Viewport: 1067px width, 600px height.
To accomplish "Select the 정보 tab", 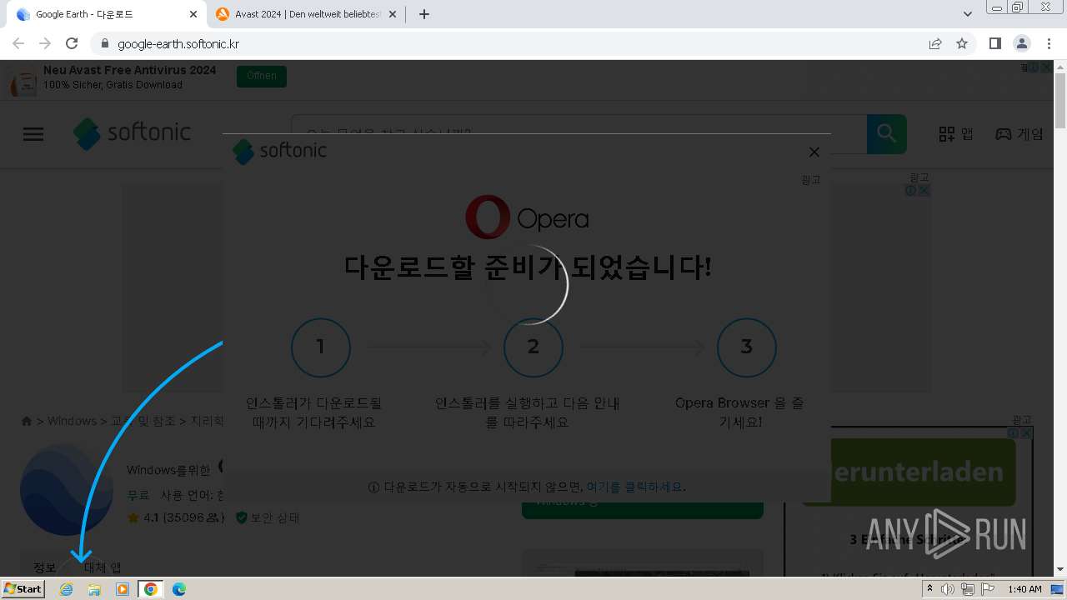I will point(44,567).
